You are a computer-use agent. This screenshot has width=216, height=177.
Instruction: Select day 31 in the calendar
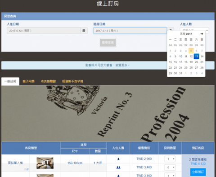pyautogui.click(x=180, y=73)
